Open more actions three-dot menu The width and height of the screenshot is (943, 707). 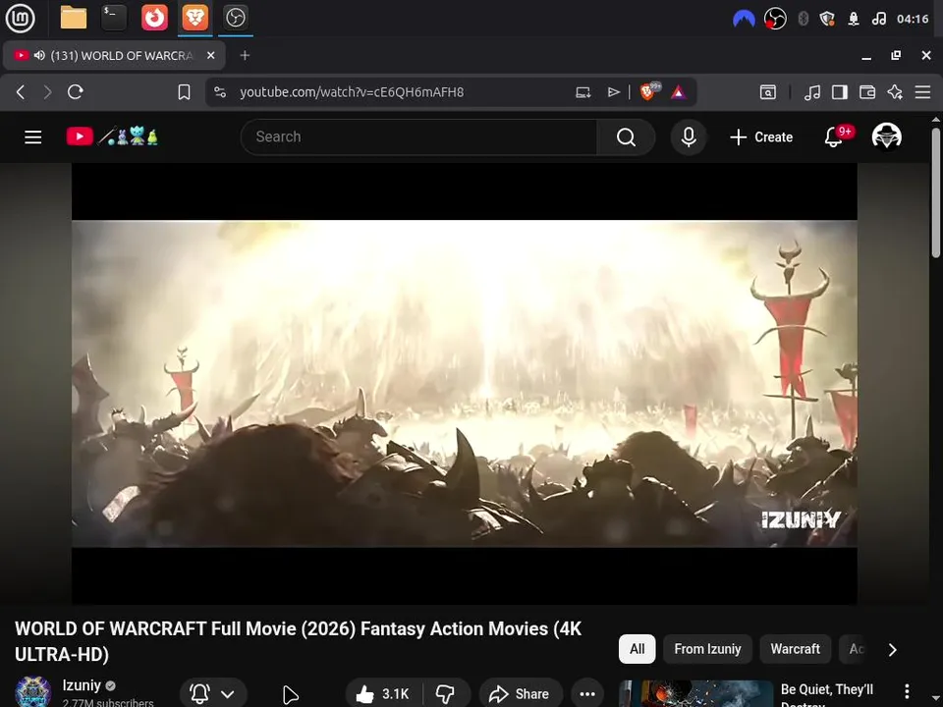click(587, 694)
